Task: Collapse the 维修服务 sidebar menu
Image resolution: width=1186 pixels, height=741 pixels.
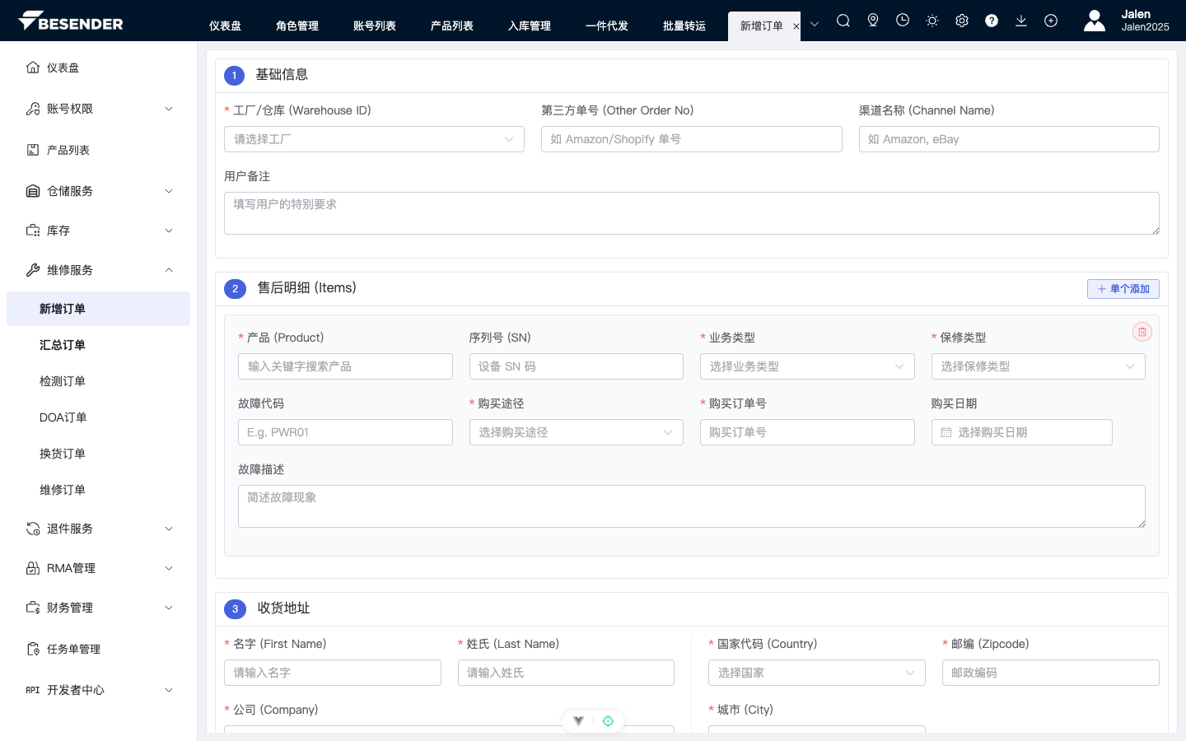Action: [169, 270]
